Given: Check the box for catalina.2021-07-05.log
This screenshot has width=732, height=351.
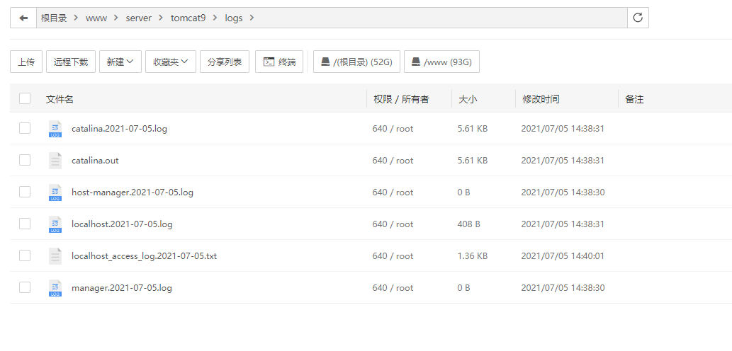Looking at the screenshot, I should click(25, 128).
